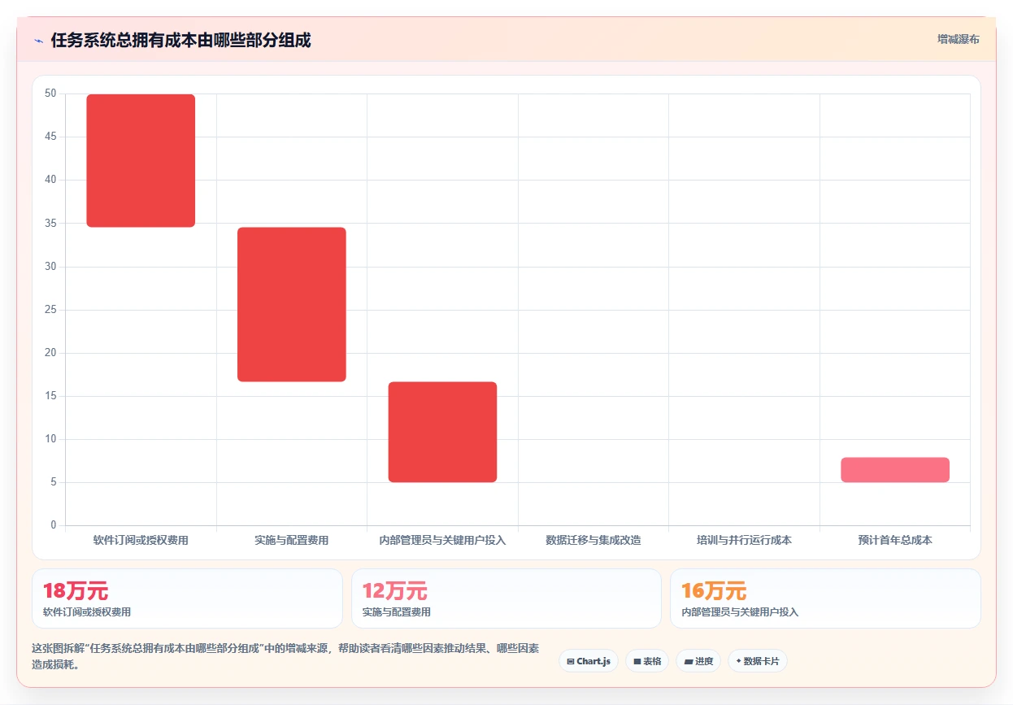Select the 表格 tag chip
This screenshot has width=1013, height=705.
647,661
